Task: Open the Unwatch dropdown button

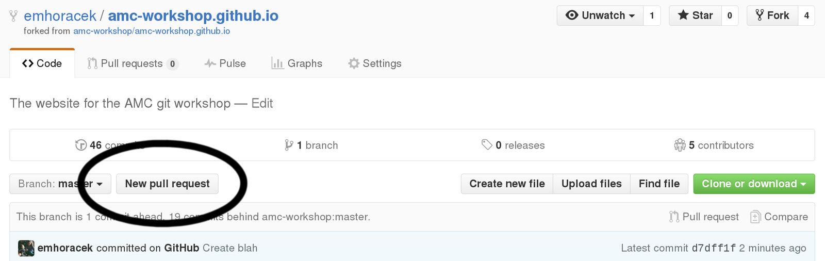Action: (x=600, y=15)
